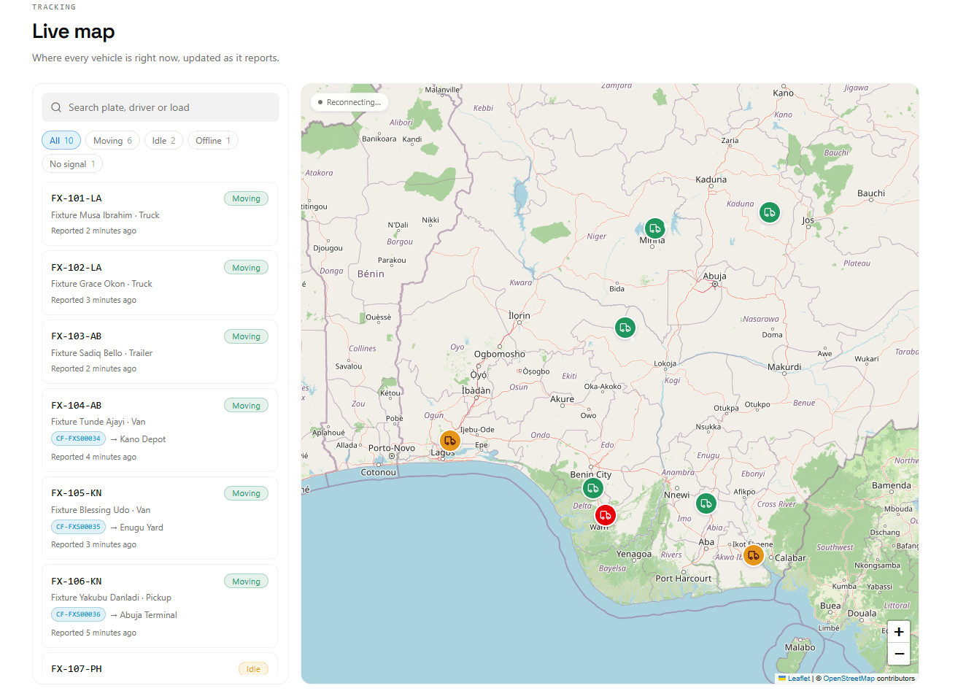This screenshot has width=966, height=699.
Task: Click the search magnifier icon
Action: point(56,107)
